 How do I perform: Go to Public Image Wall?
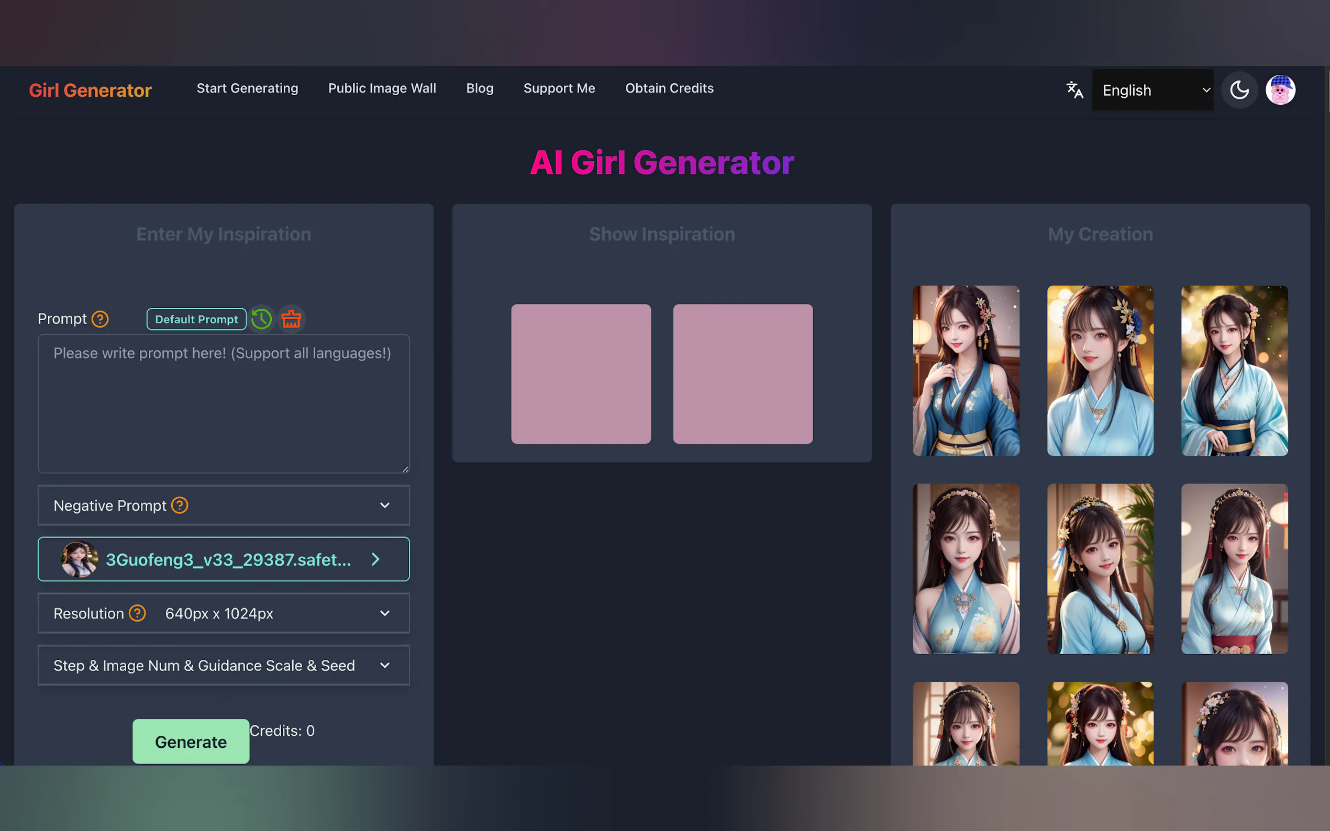pyautogui.click(x=382, y=88)
